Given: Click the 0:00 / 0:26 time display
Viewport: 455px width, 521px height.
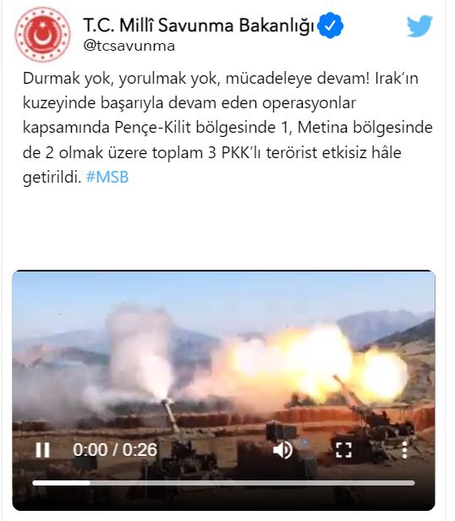Looking at the screenshot, I should point(115,450).
